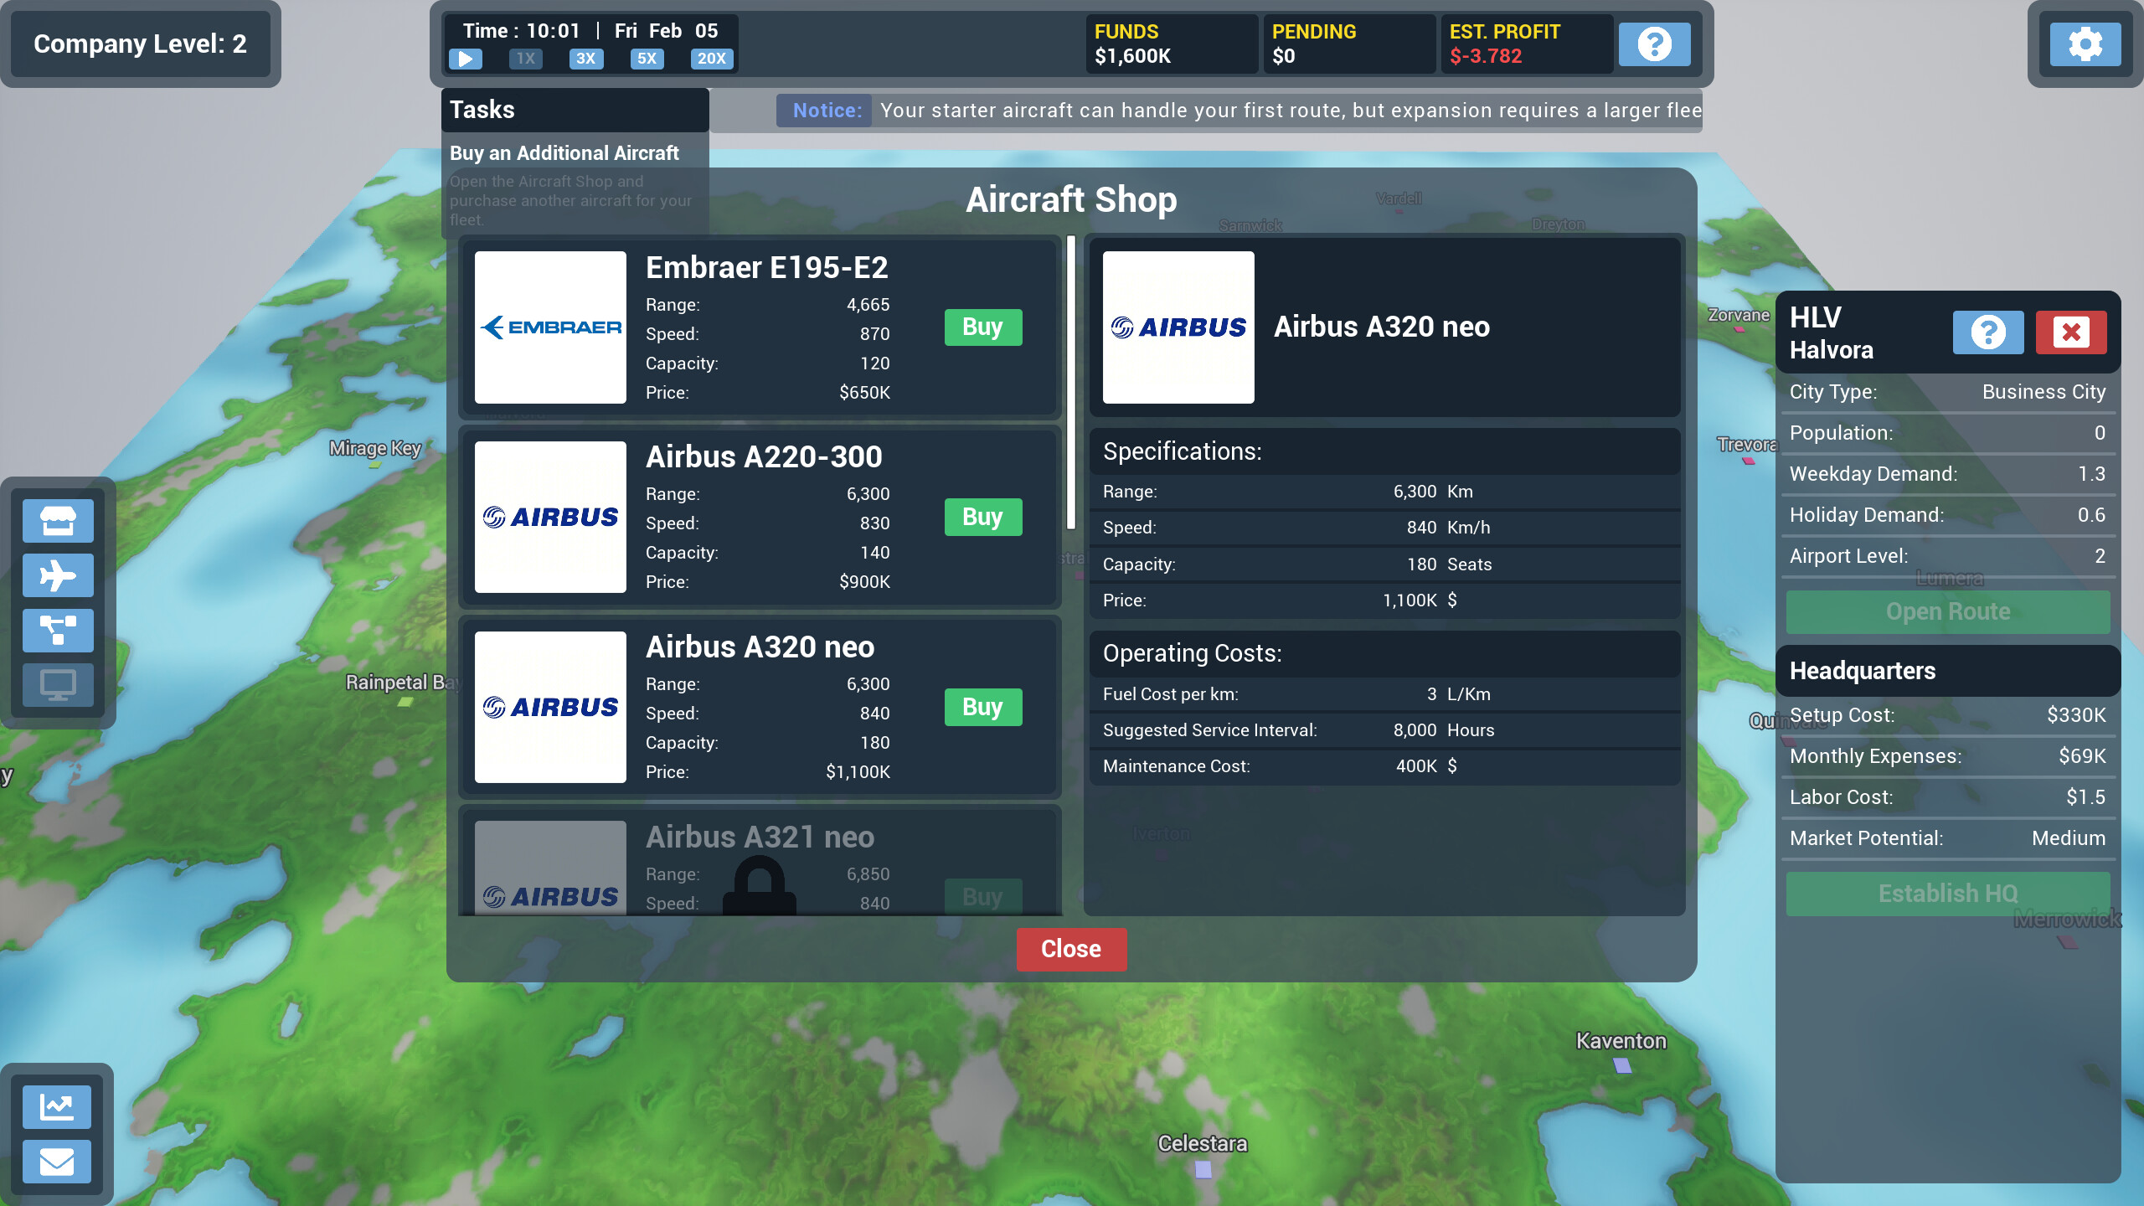Click the Tasks panel header
This screenshot has height=1206, width=2144.
(575, 110)
